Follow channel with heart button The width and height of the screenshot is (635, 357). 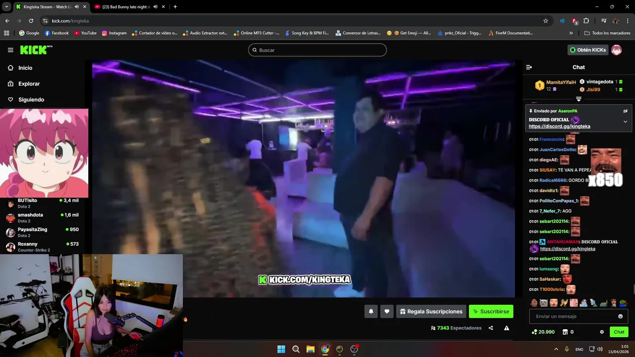tap(387, 311)
